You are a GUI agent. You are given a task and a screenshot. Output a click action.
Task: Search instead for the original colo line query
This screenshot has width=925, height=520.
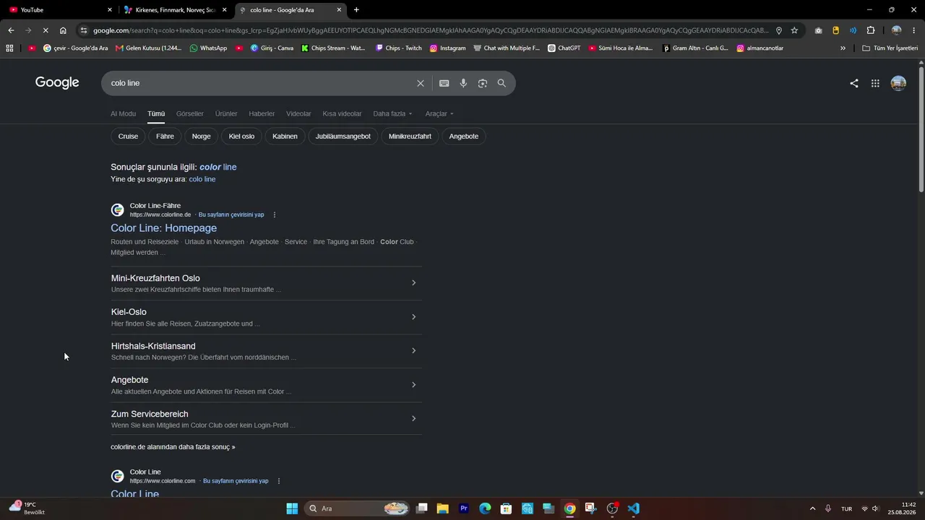coord(202,179)
